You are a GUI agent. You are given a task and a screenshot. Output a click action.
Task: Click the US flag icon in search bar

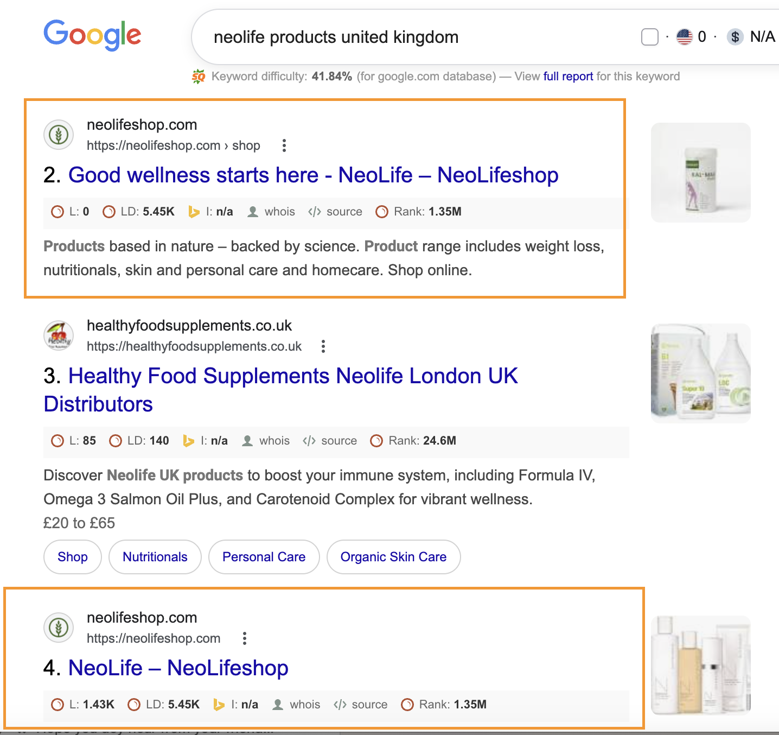click(685, 37)
